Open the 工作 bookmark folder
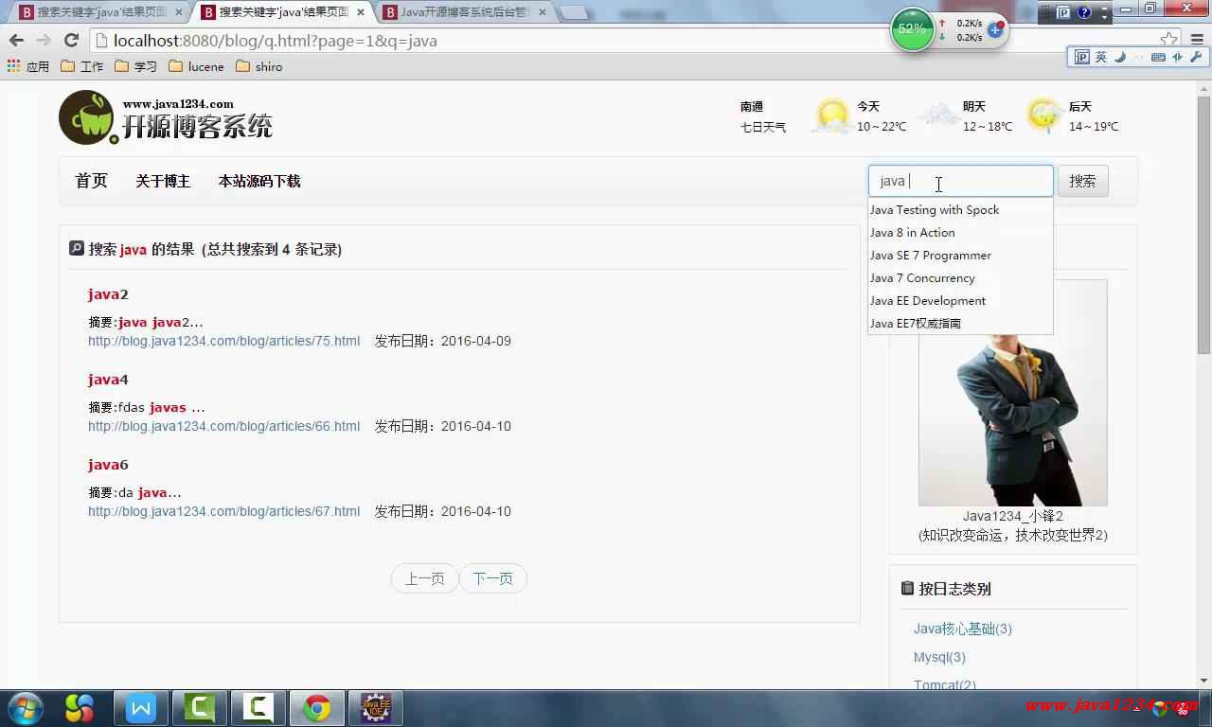Viewport: 1212px width, 727px height. [82, 66]
